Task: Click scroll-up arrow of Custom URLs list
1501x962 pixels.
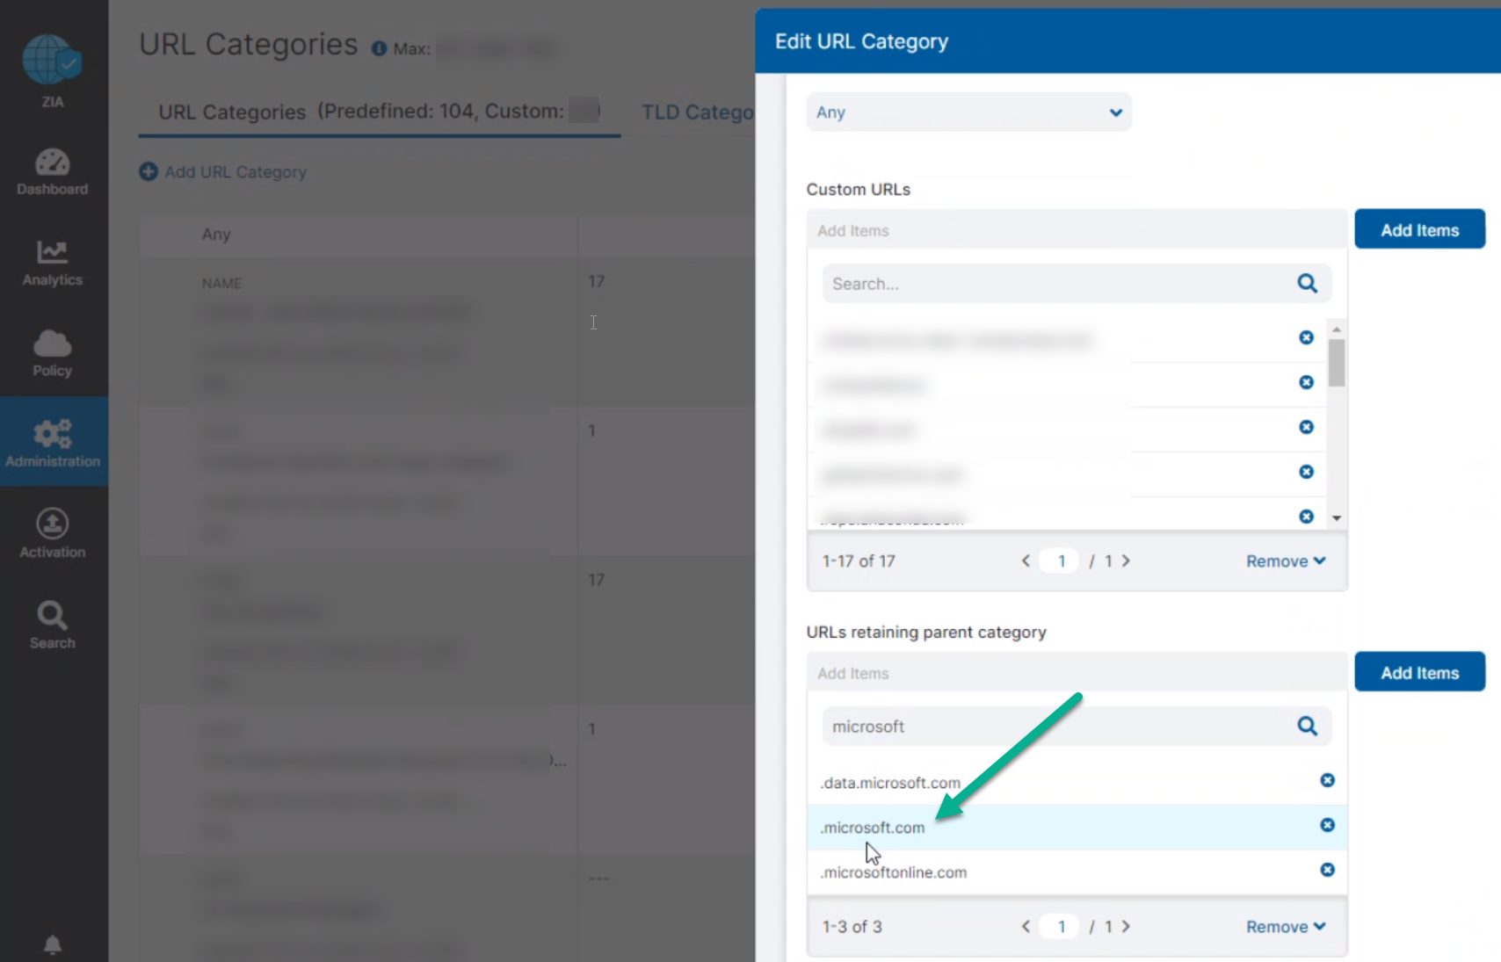Action: 1336,329
